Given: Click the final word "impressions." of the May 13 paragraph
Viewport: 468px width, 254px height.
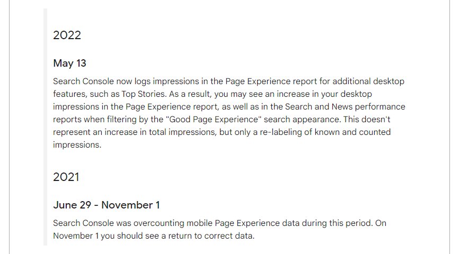Looking at the screenshot, I should 77,145.
